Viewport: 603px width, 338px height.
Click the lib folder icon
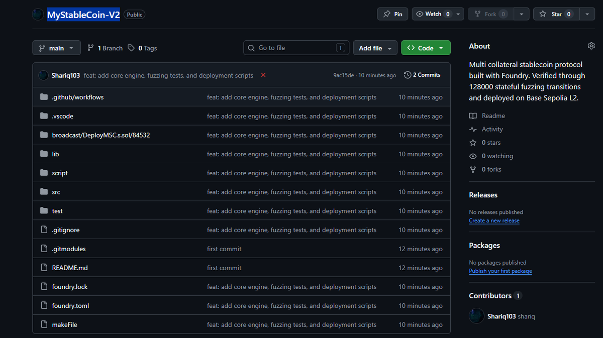(44, 154)
